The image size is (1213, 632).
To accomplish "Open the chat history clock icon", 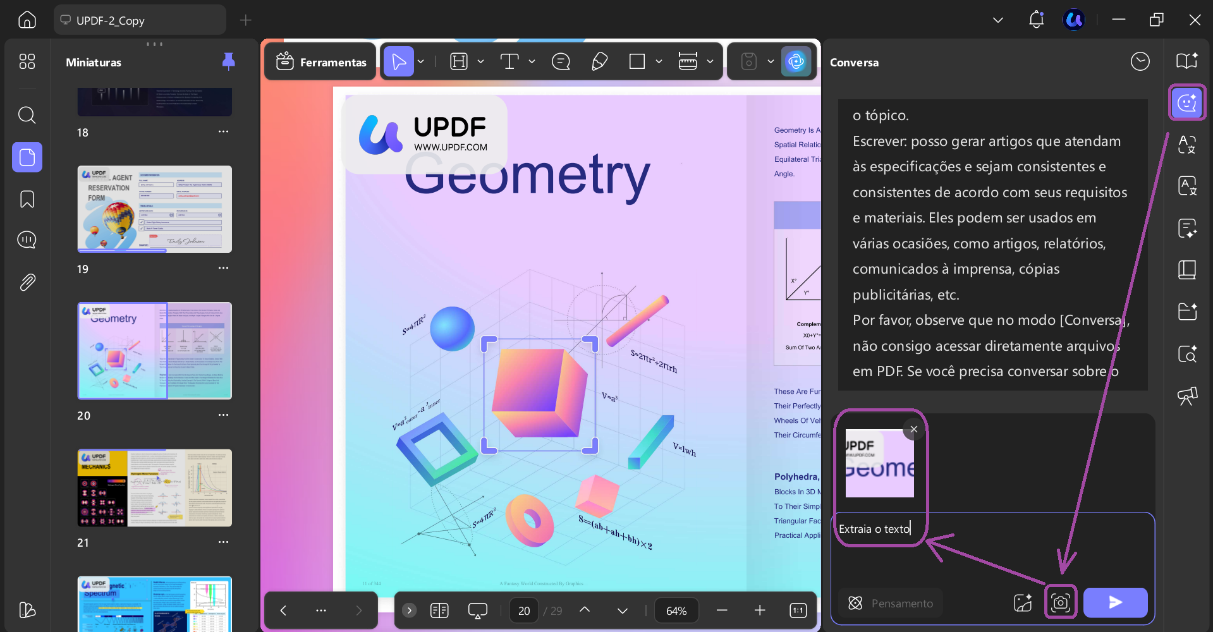I will pyautogui.click(x=1140, y=61).
